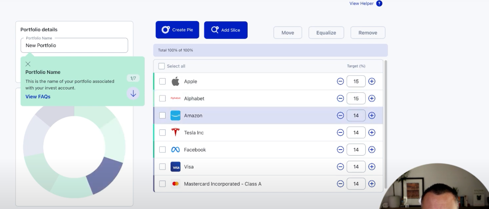489x209 pixels.
Task: Edit the Apple target value field
Action: [x=356, y=81]
